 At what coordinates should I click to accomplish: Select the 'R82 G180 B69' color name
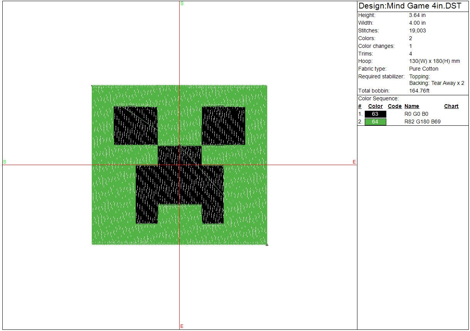coord(422,122)
